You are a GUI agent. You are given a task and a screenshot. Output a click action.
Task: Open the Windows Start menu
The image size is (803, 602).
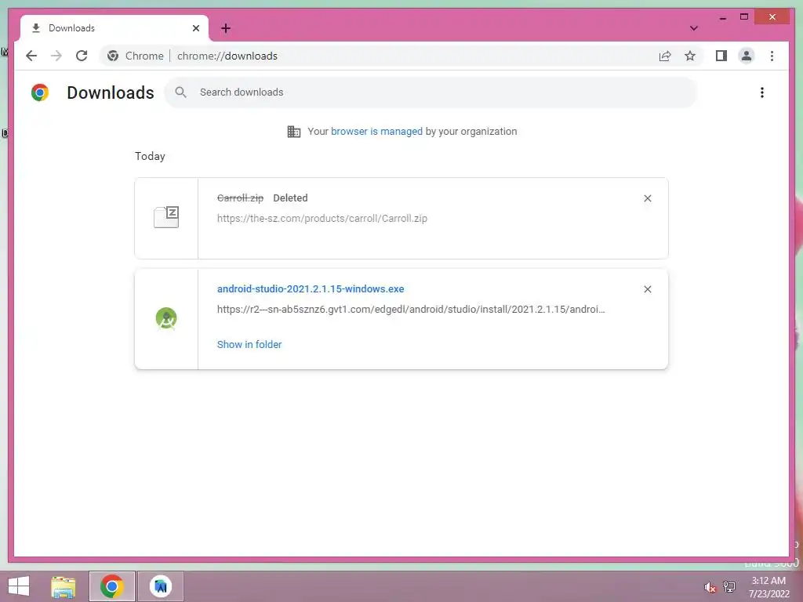[x=19, y=586]
